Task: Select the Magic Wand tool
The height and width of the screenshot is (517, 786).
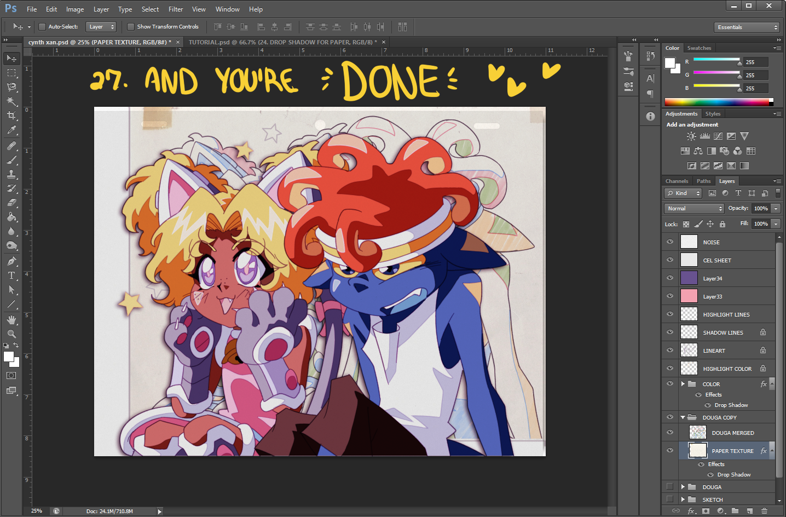Action: 11,101
